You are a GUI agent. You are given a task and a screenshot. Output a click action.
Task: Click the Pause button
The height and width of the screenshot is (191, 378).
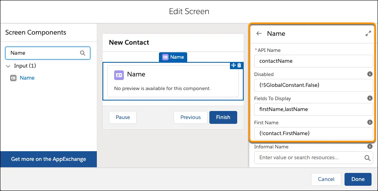(123, 117)
